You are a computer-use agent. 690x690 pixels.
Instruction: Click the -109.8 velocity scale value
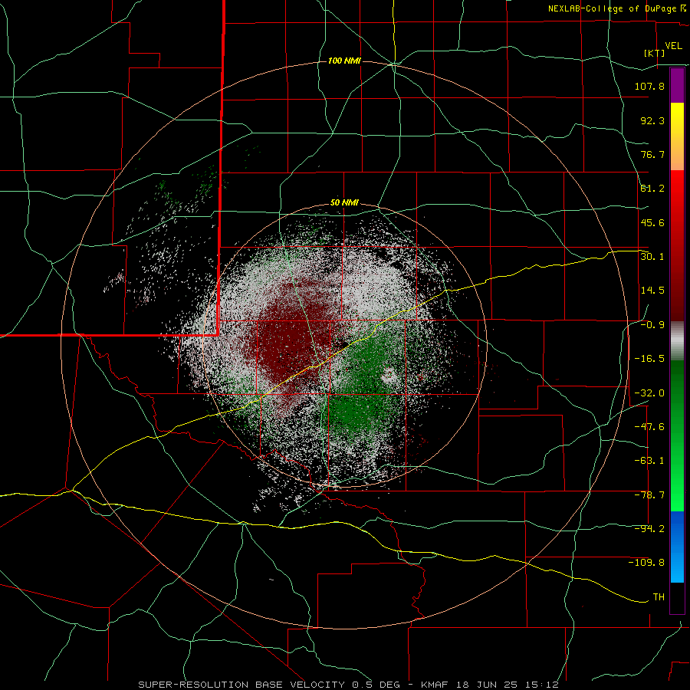646,563
